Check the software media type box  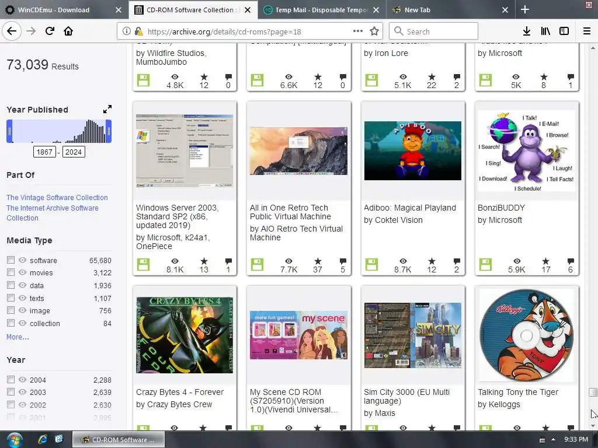[11, 260]
